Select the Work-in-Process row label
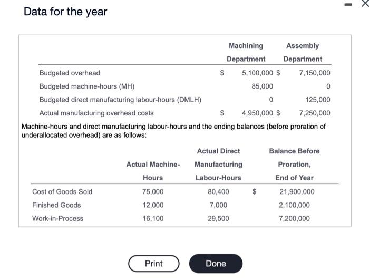Viewport: 369px width, 280px height. click(x=58, y=218)
